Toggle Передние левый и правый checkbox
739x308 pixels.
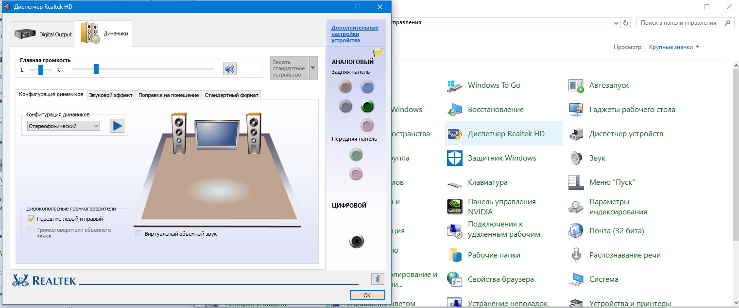(x=32, y=219)
